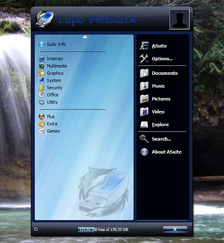Click the Security padlock icon
The height and width of the screenshot is (243, 224).
41,87
